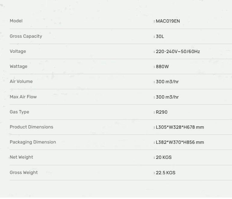Click the Max Air Flow label
232x199 pixels.
(23, 97)
